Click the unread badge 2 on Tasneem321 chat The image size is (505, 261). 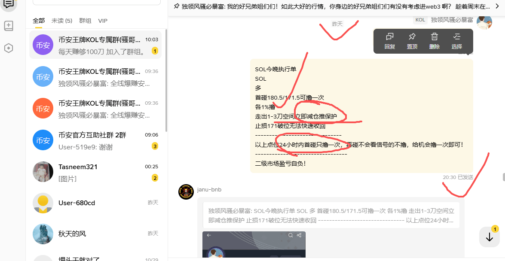coord(155,178)
